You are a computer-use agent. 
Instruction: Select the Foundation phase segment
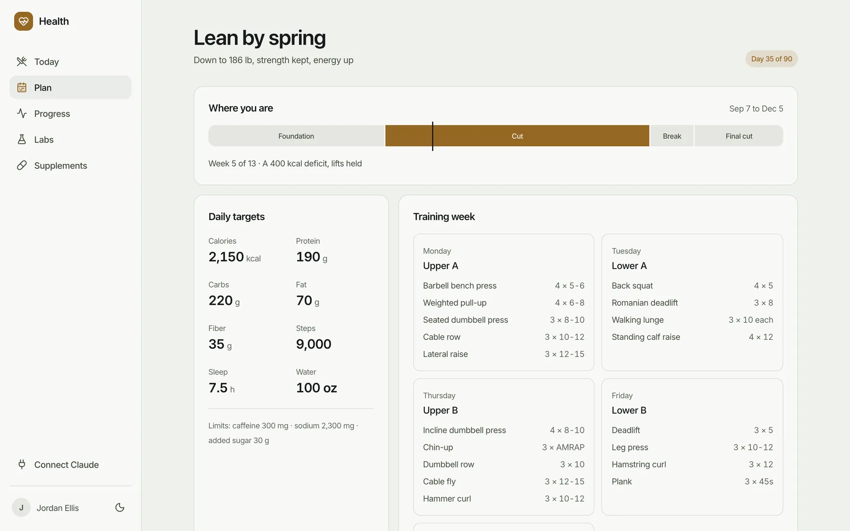(x=296, y=136)
